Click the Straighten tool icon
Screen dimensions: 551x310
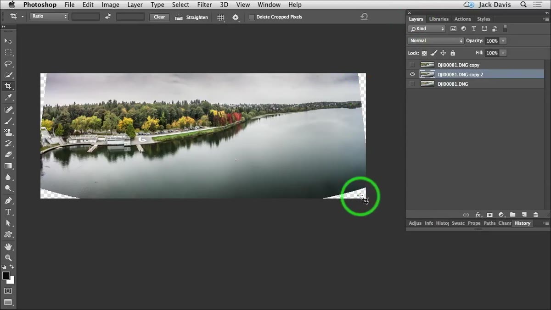(x=179, y=17)
